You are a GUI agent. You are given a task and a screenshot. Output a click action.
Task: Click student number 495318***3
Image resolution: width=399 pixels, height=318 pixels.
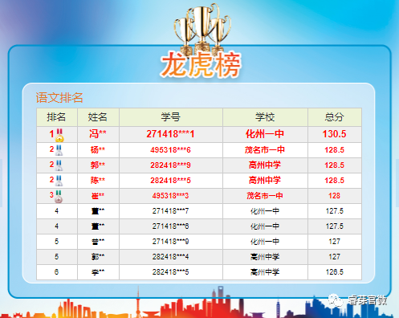point(170,196)
